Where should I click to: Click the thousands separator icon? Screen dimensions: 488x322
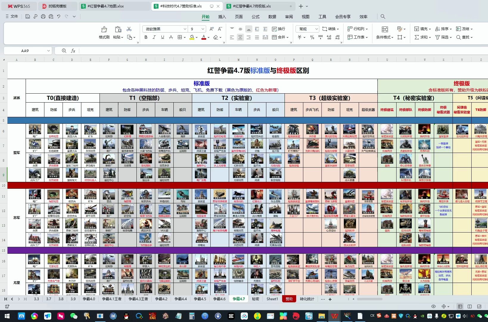321,37
